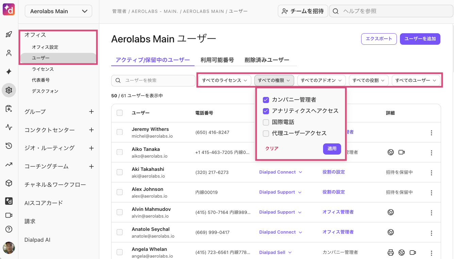454x259 pixels.
Task: Click the ユーザーを追加 button
Action: click(x=420, y=39)
